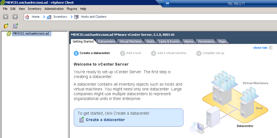Click the Virtual Machines diagram label

point(255,83)
